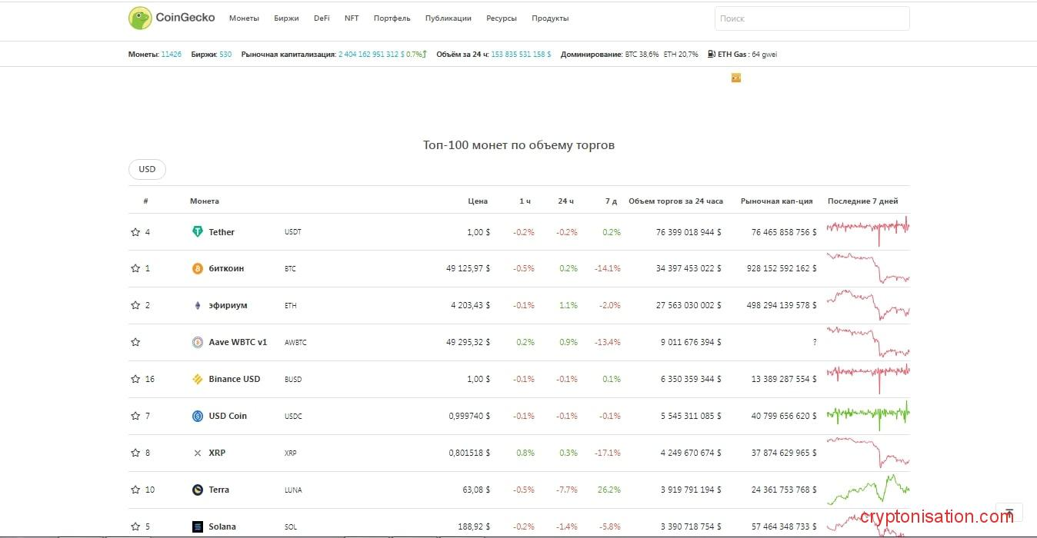Click the Bitcoin orange coin icon
1037x538 pixels.
[x=198, y=269]
